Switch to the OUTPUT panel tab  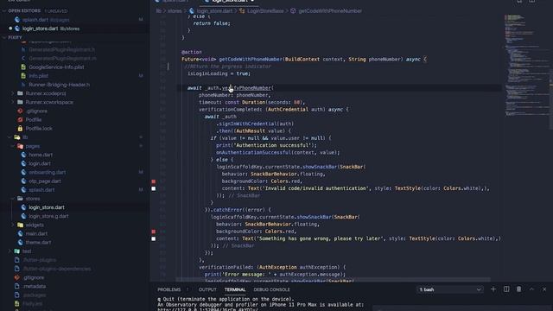pos(207,289)
